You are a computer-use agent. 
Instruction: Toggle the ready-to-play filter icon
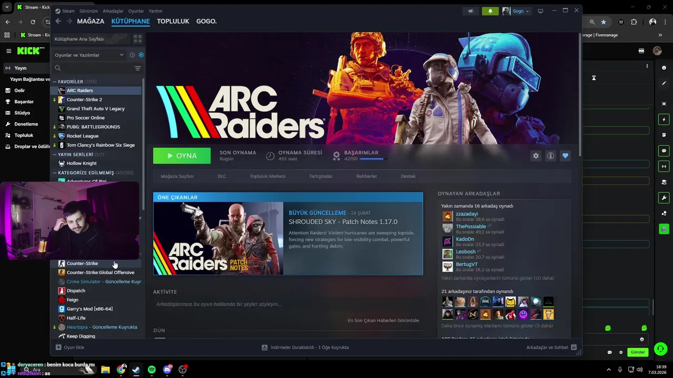coord(141,55)
